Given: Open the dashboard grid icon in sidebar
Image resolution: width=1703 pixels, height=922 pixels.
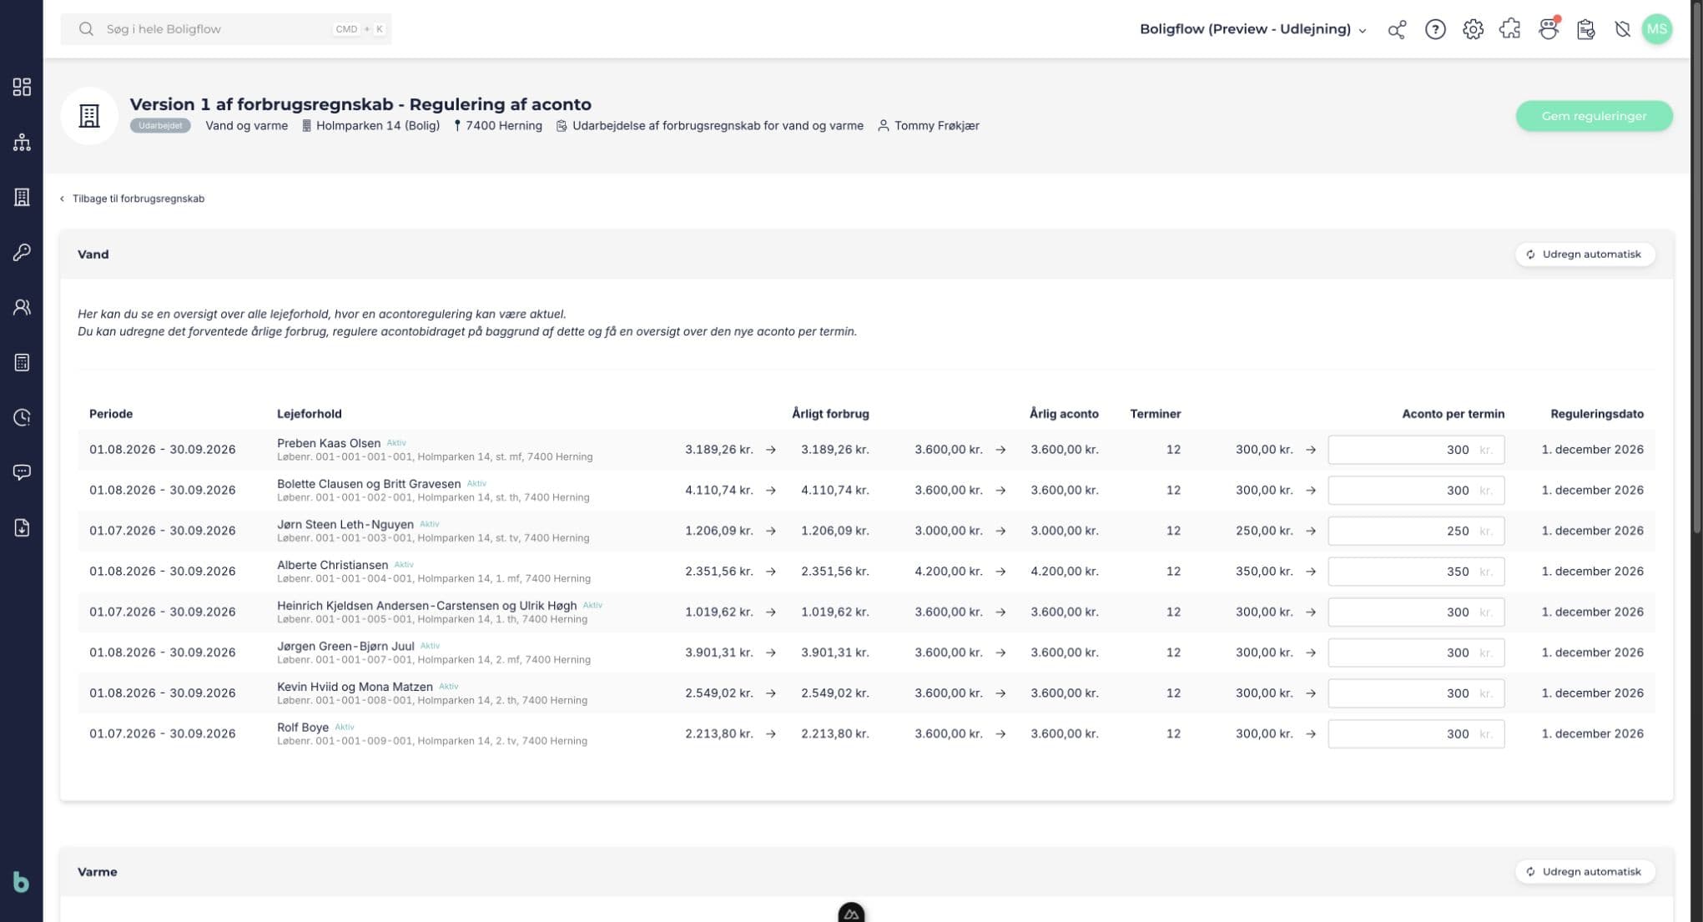Looking at the screenshot, I should (22, 87).
